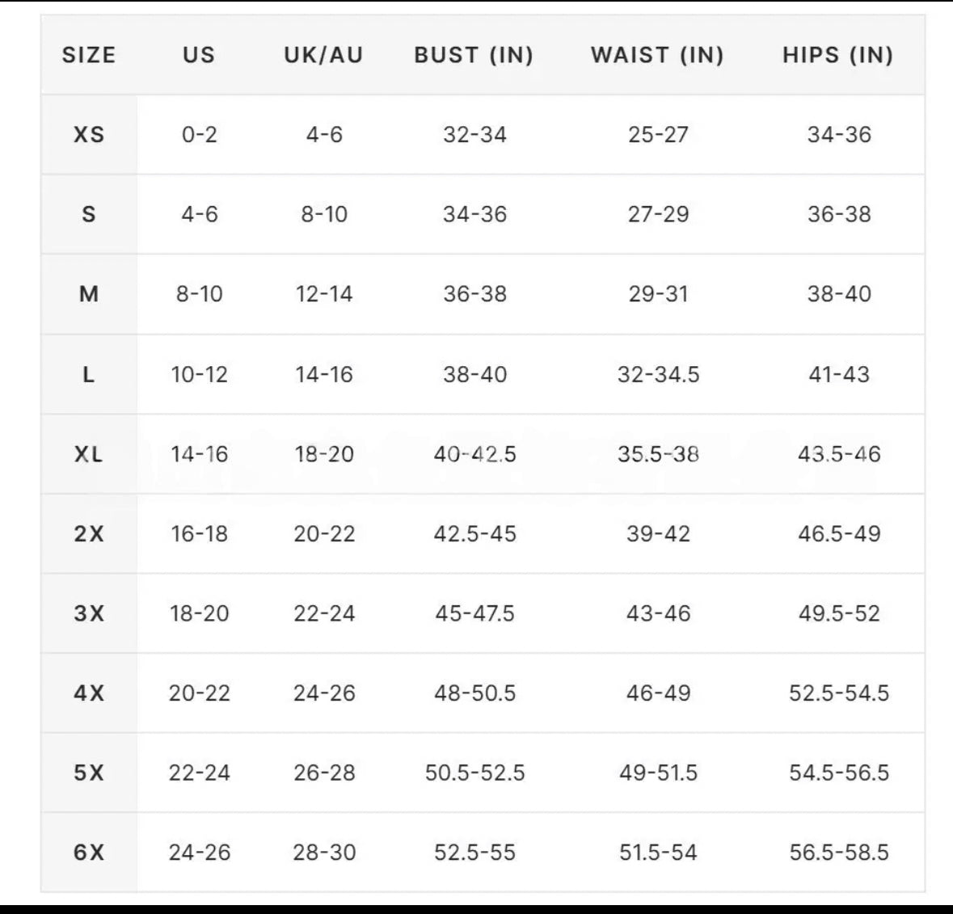This screenshot has width=953, height=914.
Task: Click the US 0-2 cell for XS
Action: [x=199, y=134]
